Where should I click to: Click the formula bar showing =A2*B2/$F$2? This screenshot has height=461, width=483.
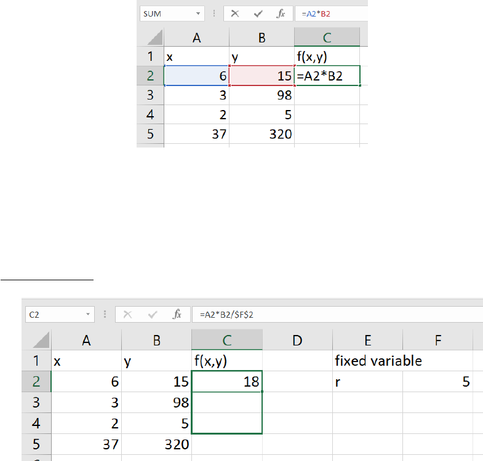[332, 313]
